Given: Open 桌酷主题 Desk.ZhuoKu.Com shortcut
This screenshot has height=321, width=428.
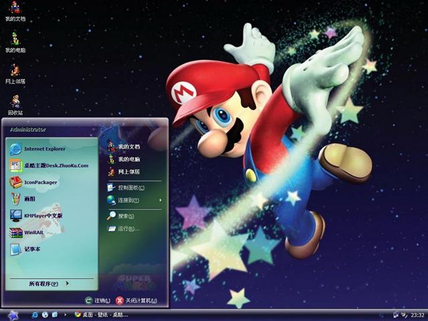Looking at the screenshot, I should click(x=56, y=165).
